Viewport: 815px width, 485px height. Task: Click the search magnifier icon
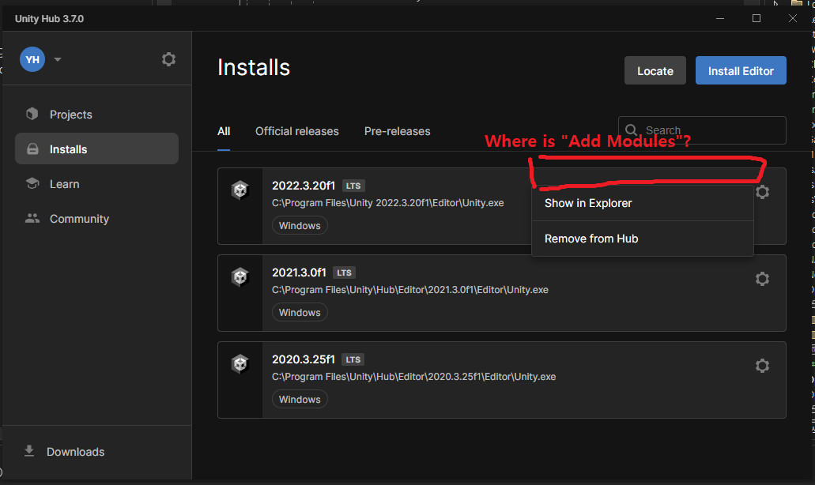click(x=631, y=130)
